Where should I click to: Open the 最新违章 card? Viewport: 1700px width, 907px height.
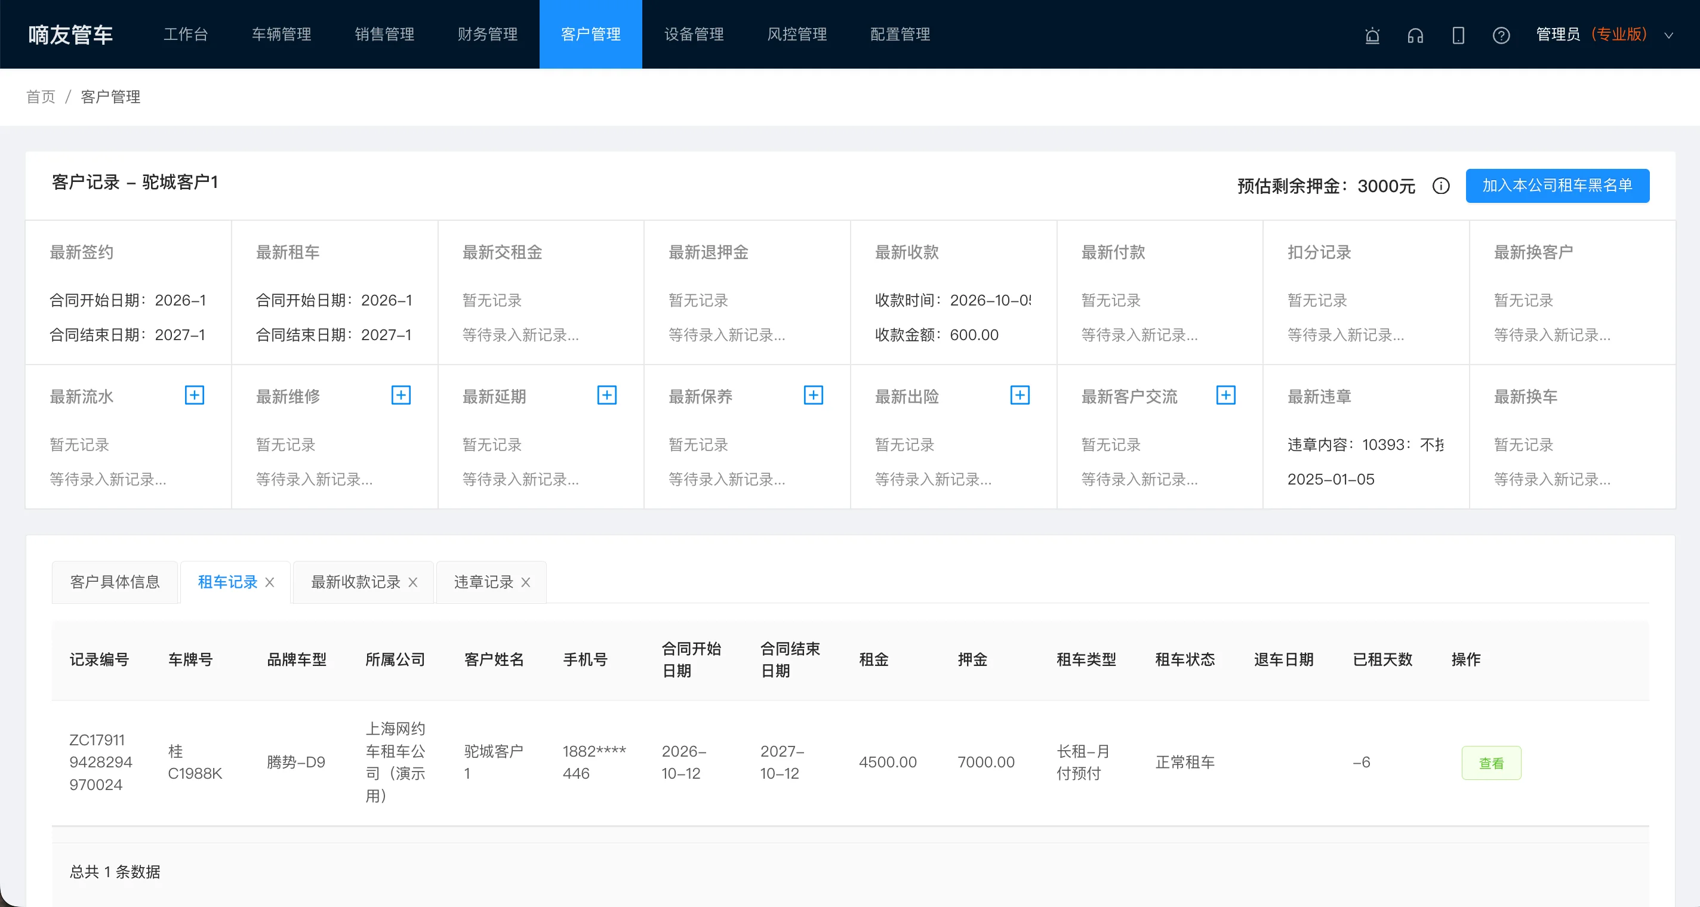[x=1366, y=437]
